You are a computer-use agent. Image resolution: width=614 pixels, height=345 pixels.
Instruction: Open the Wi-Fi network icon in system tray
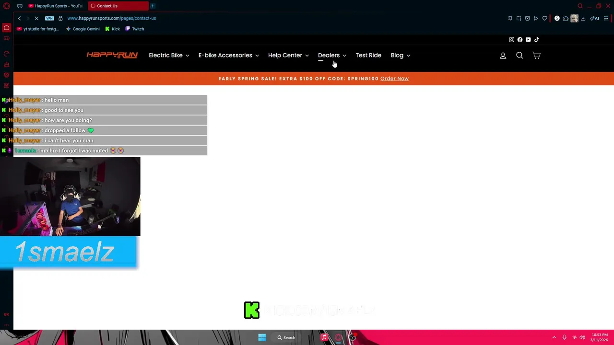[574, 337]
